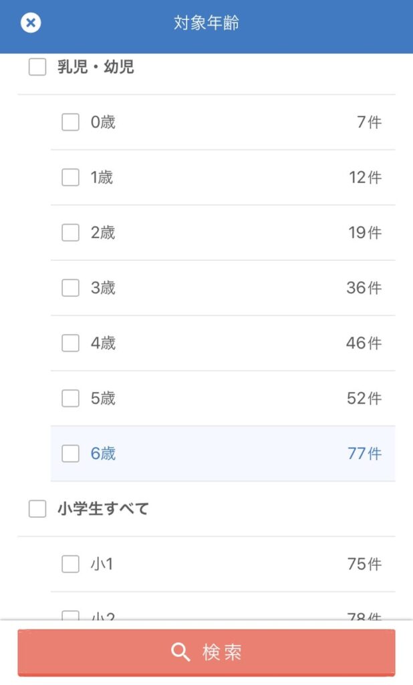Click the 対象年齢 header title
This screenshot has width=413, height=685.
[206, 23]
